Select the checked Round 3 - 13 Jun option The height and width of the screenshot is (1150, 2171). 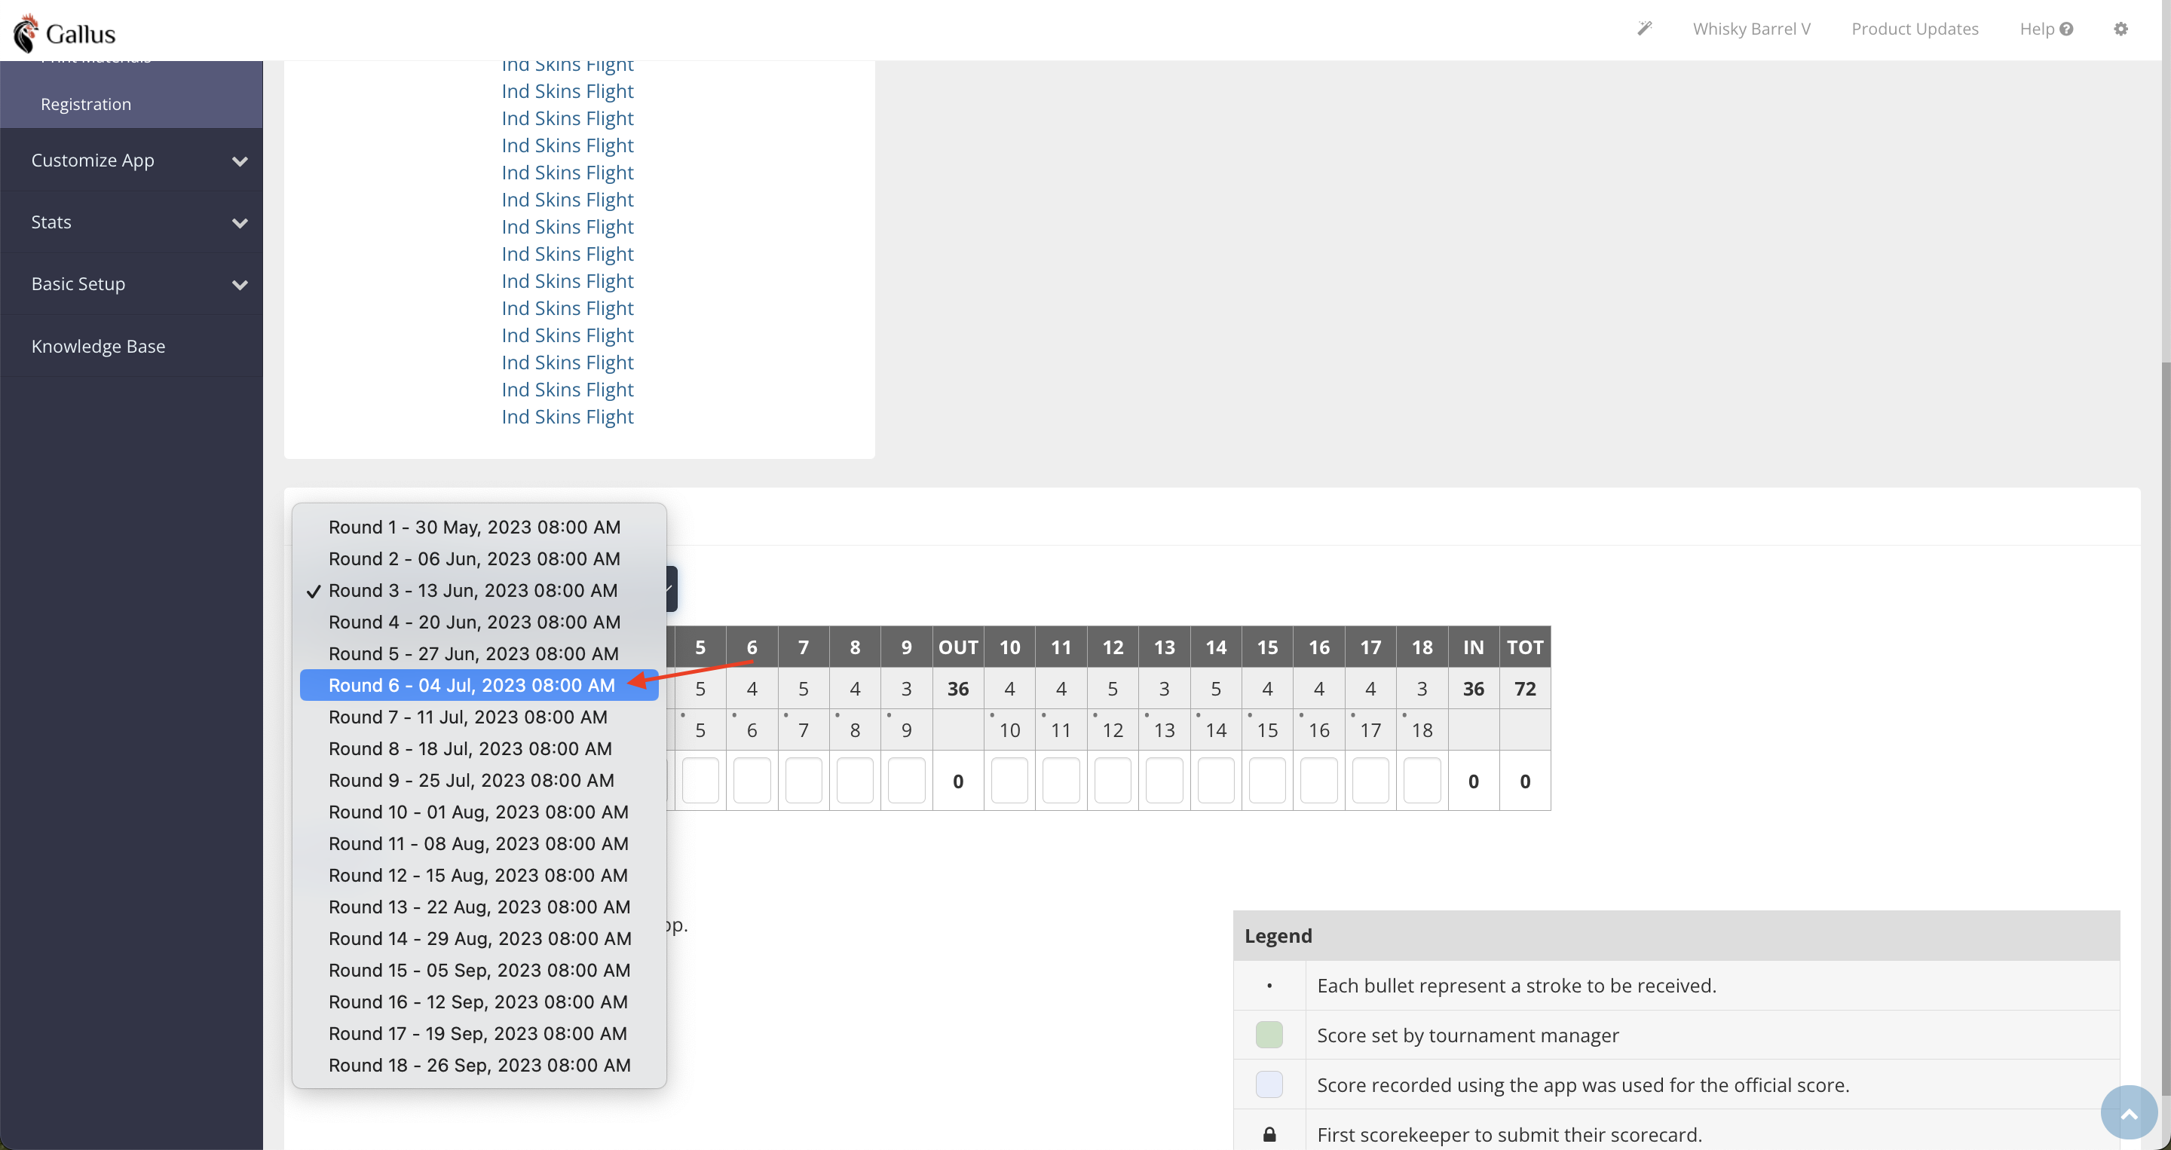(x=479, y=590)
